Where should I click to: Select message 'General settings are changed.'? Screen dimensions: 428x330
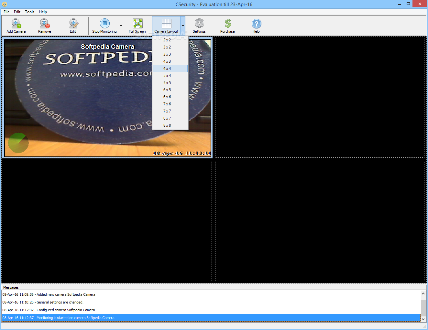211,302
